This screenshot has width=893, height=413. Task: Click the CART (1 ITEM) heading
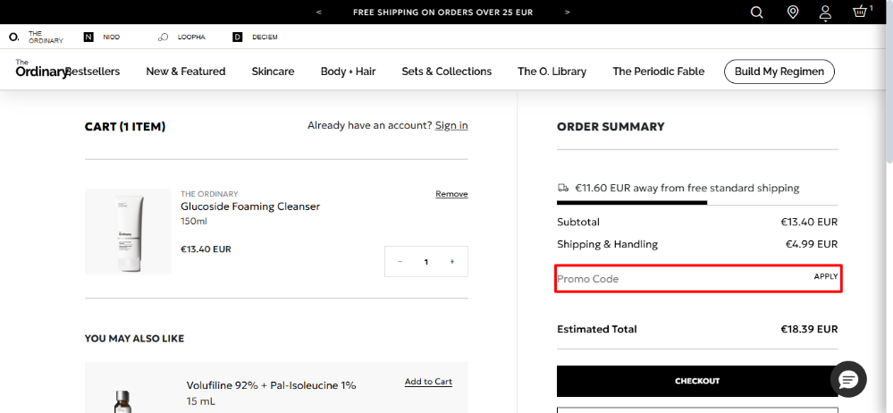(x=125, y=126)
